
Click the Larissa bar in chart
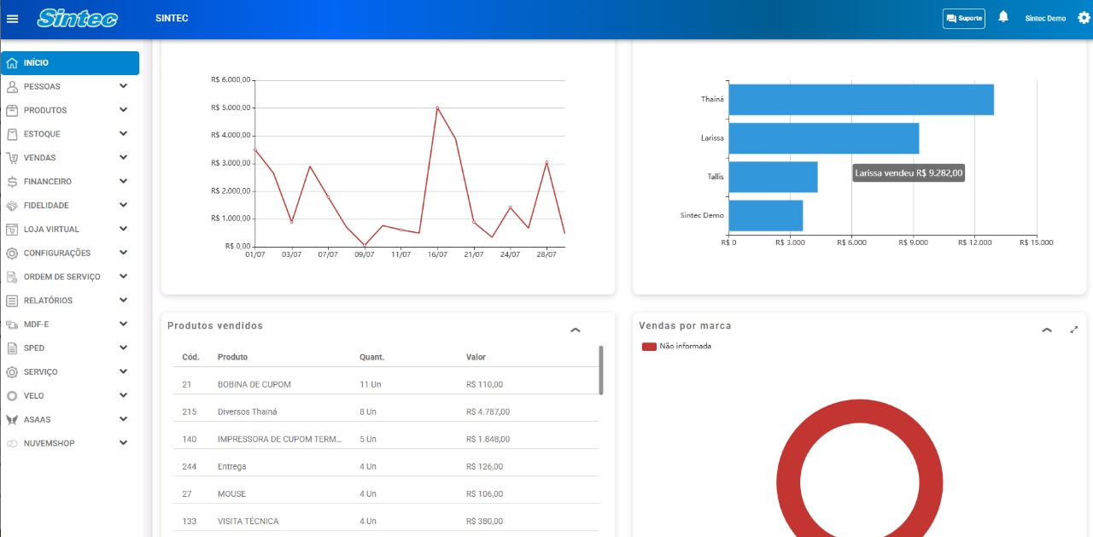coord(824,138)
